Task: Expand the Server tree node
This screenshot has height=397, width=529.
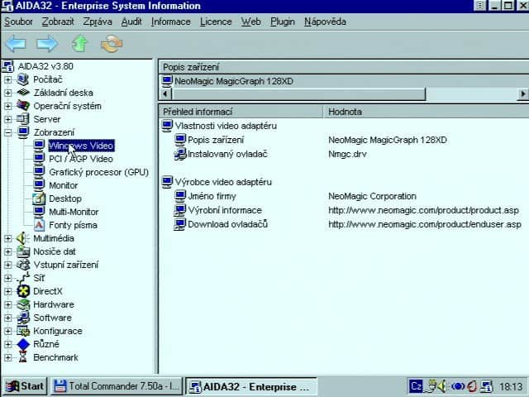Action: click(7, 119)
